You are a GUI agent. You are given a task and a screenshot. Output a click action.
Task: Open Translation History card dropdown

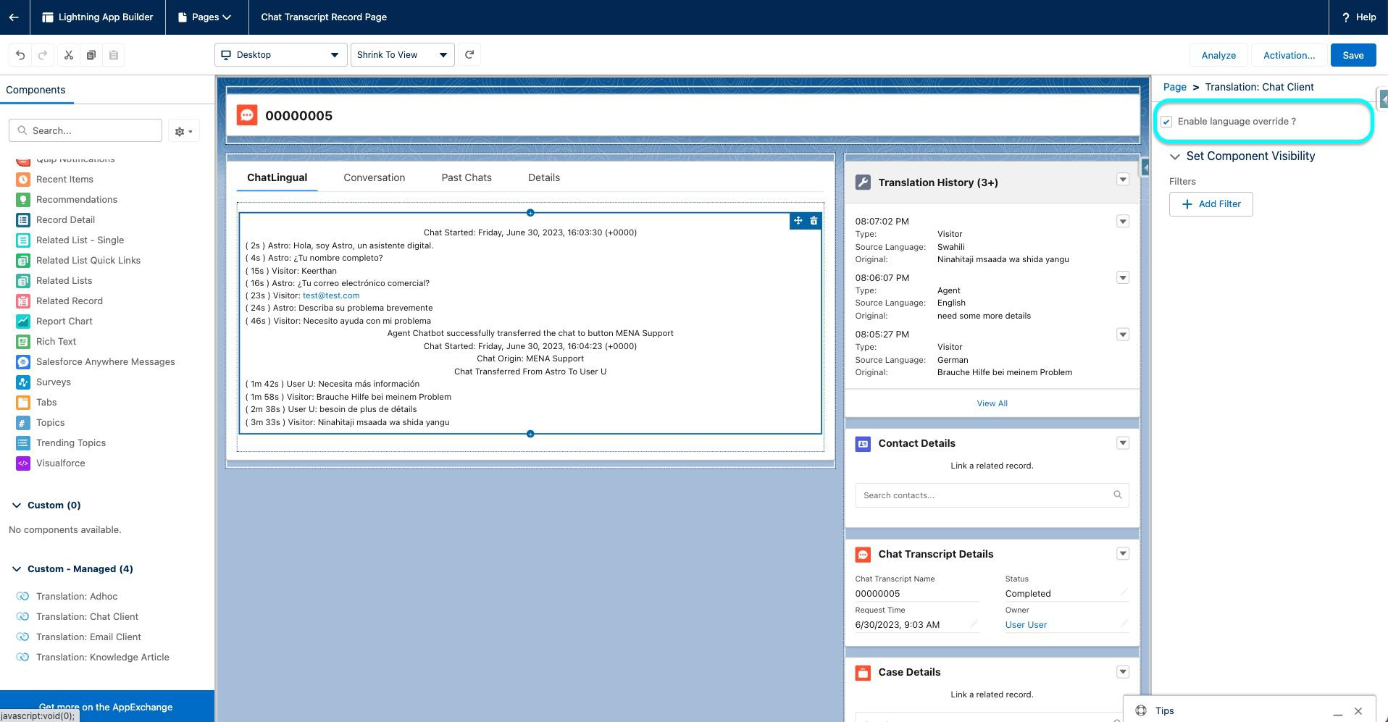[x=1122, y=179]
